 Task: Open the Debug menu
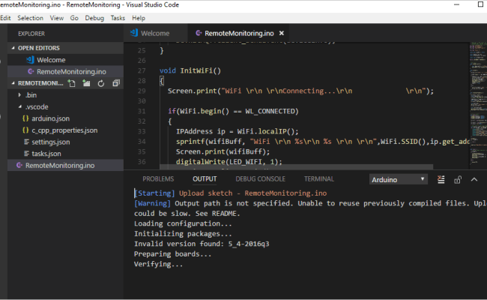pos(94,18)
